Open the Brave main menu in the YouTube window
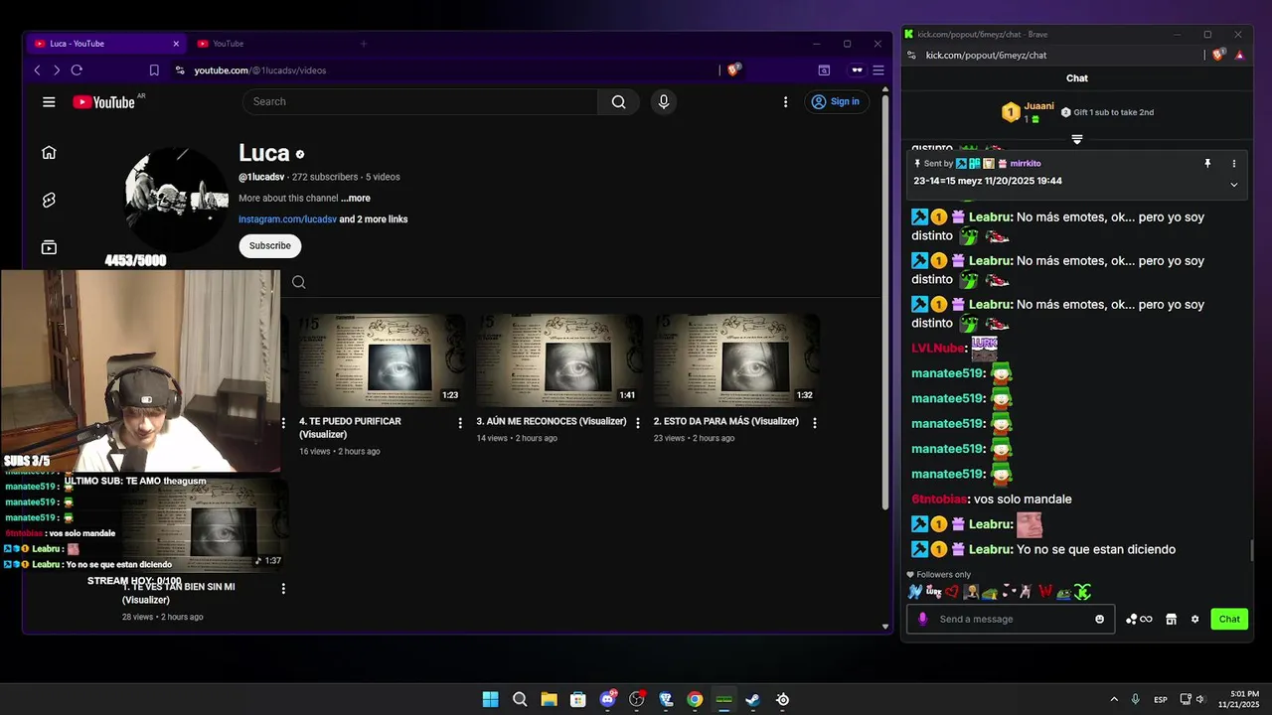The image size is (1272, 715). pyautogui.click(x=878, y=71)
